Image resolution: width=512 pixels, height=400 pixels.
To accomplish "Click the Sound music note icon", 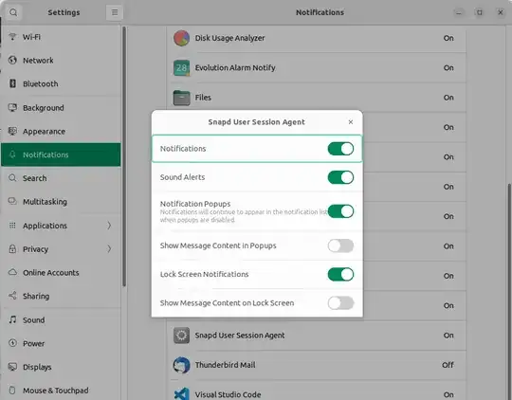I will [x=12, y=319].
